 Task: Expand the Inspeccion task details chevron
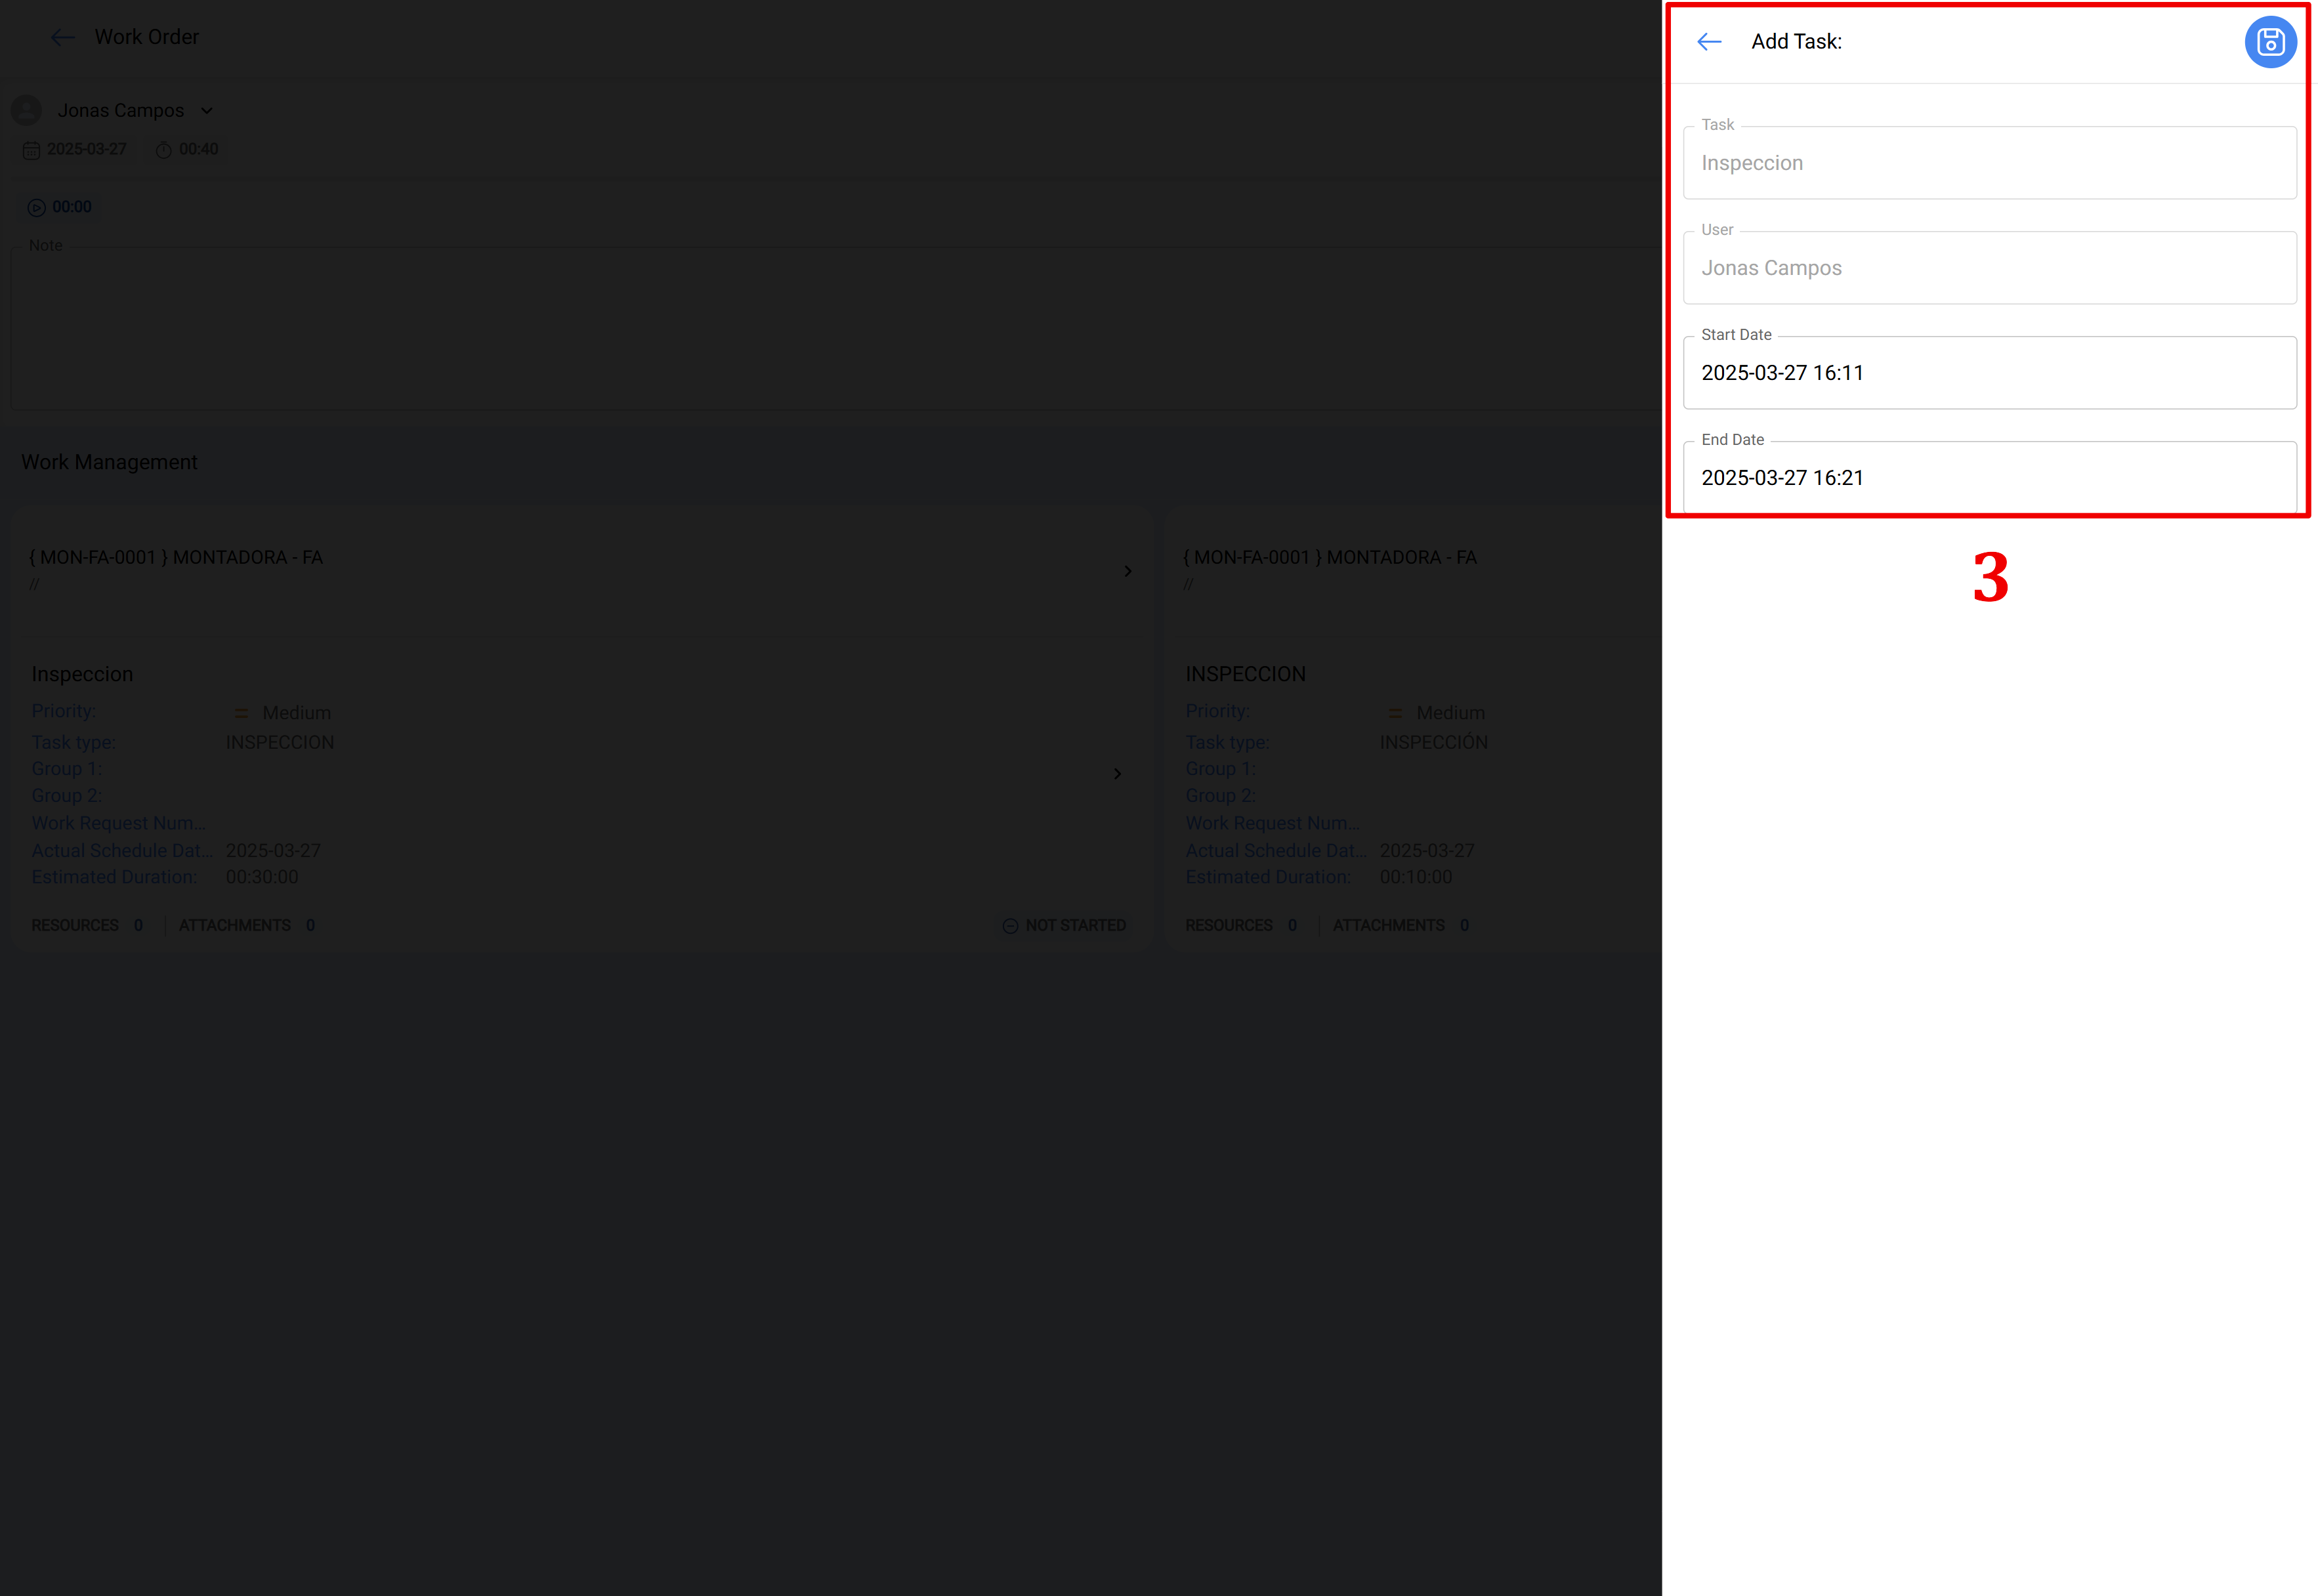[x=1117, y=774]
